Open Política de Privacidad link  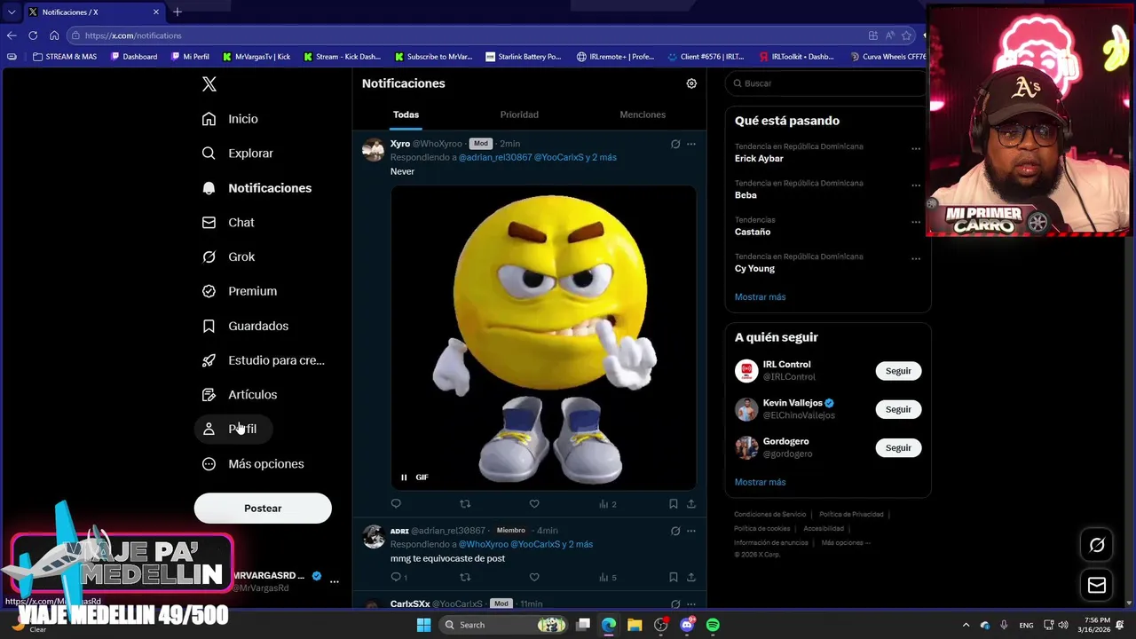[851, 515]
